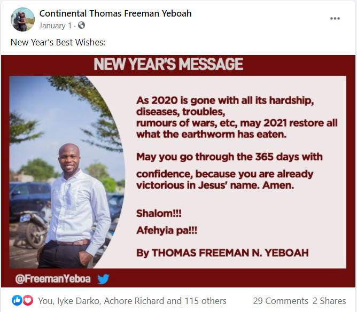Viewport: 357px width, 312px height.
Task: Click the "January 1" post timestamp
Action: click(56, 25)
